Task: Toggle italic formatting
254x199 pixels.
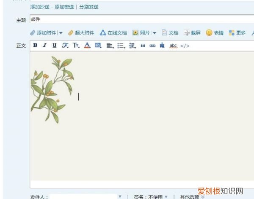Action: pyautogui.click(x=45, y=46)
